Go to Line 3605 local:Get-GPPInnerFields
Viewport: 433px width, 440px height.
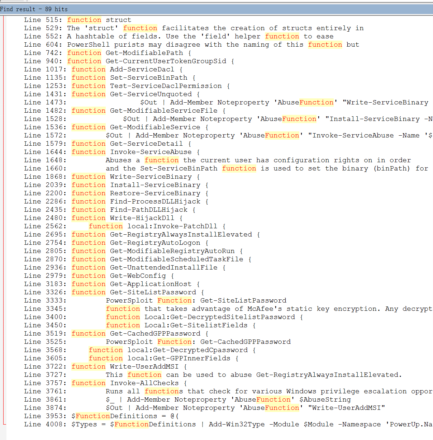click(x=131, y=358)
